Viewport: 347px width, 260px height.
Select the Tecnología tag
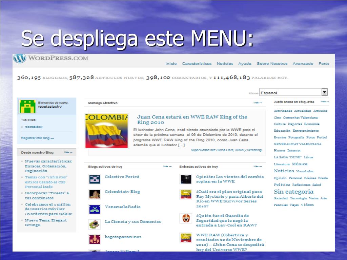point(298,198)
